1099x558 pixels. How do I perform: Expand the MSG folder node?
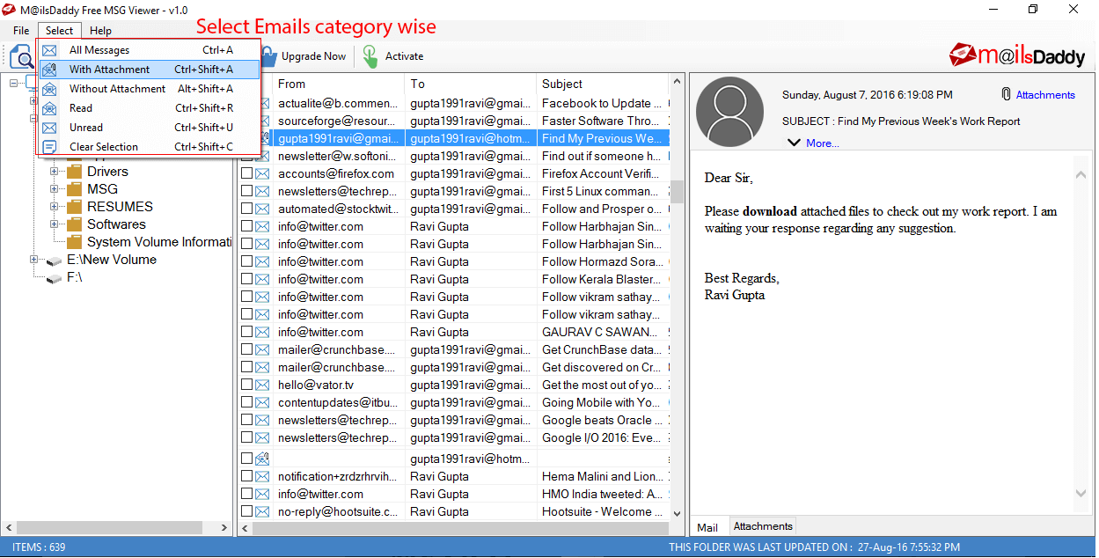tap(55, 189)
